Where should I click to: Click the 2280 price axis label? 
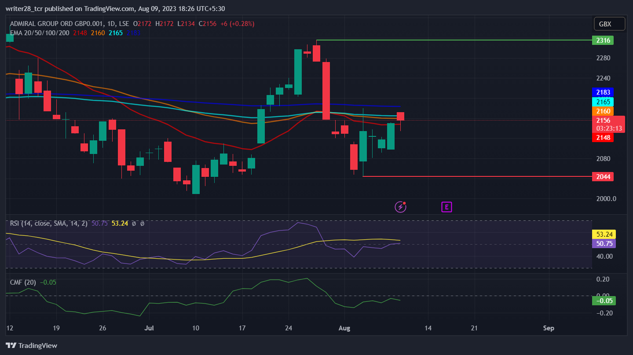click(603, 58)
